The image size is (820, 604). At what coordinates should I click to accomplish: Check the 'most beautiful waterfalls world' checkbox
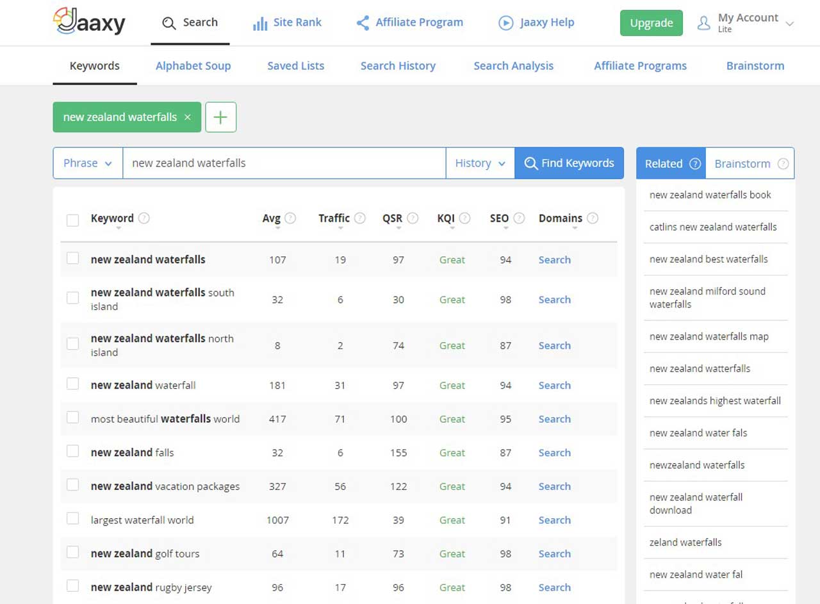[73, 418]
